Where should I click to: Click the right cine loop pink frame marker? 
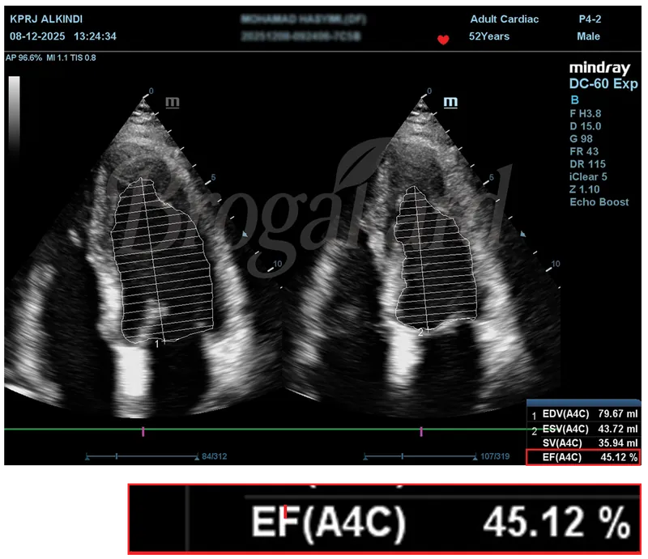tap(421, 432)
